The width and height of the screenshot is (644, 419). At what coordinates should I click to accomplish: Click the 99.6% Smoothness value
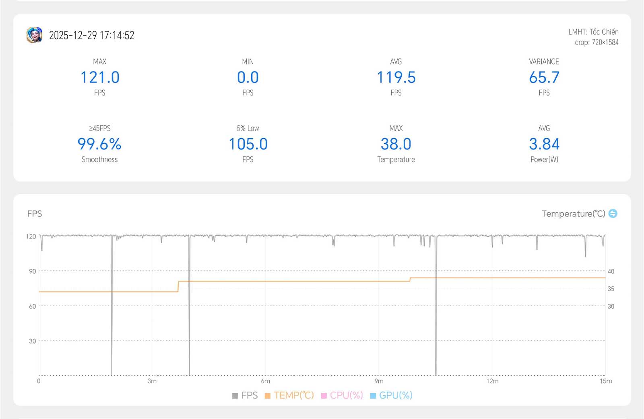[99, 144]
